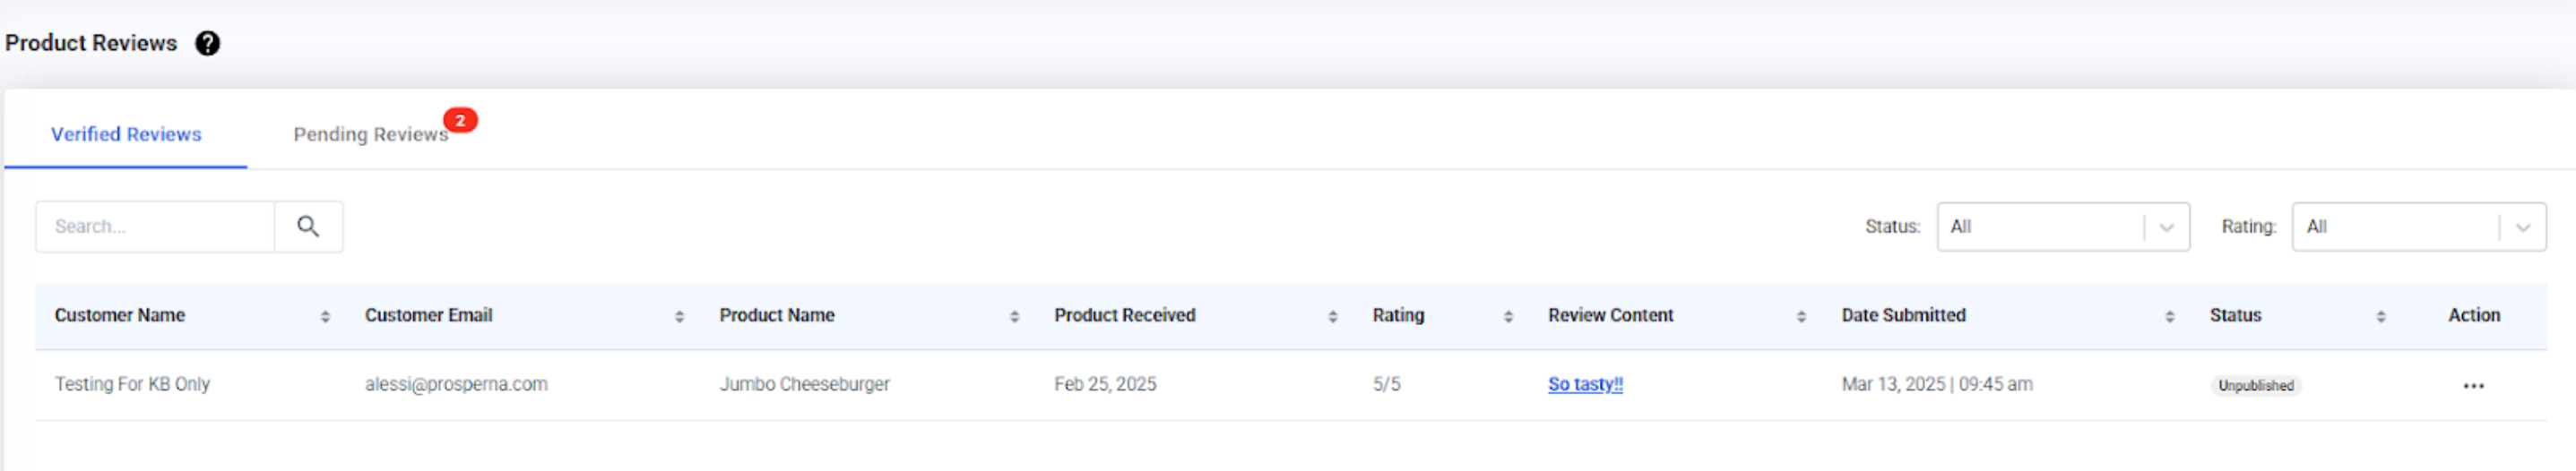Sort by Customer Email column arrows
This screenshot has height=471, width=2576.
point(679,316)
